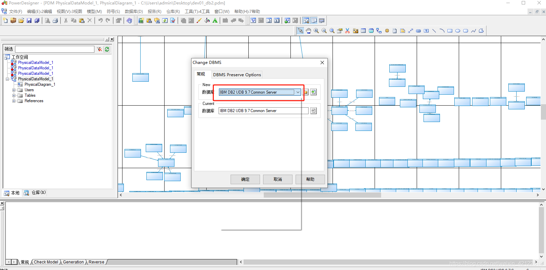This screenshot has height=270, width=546.
Task: Switch to 仓库(R) browser tab
Action: (35, 193)
